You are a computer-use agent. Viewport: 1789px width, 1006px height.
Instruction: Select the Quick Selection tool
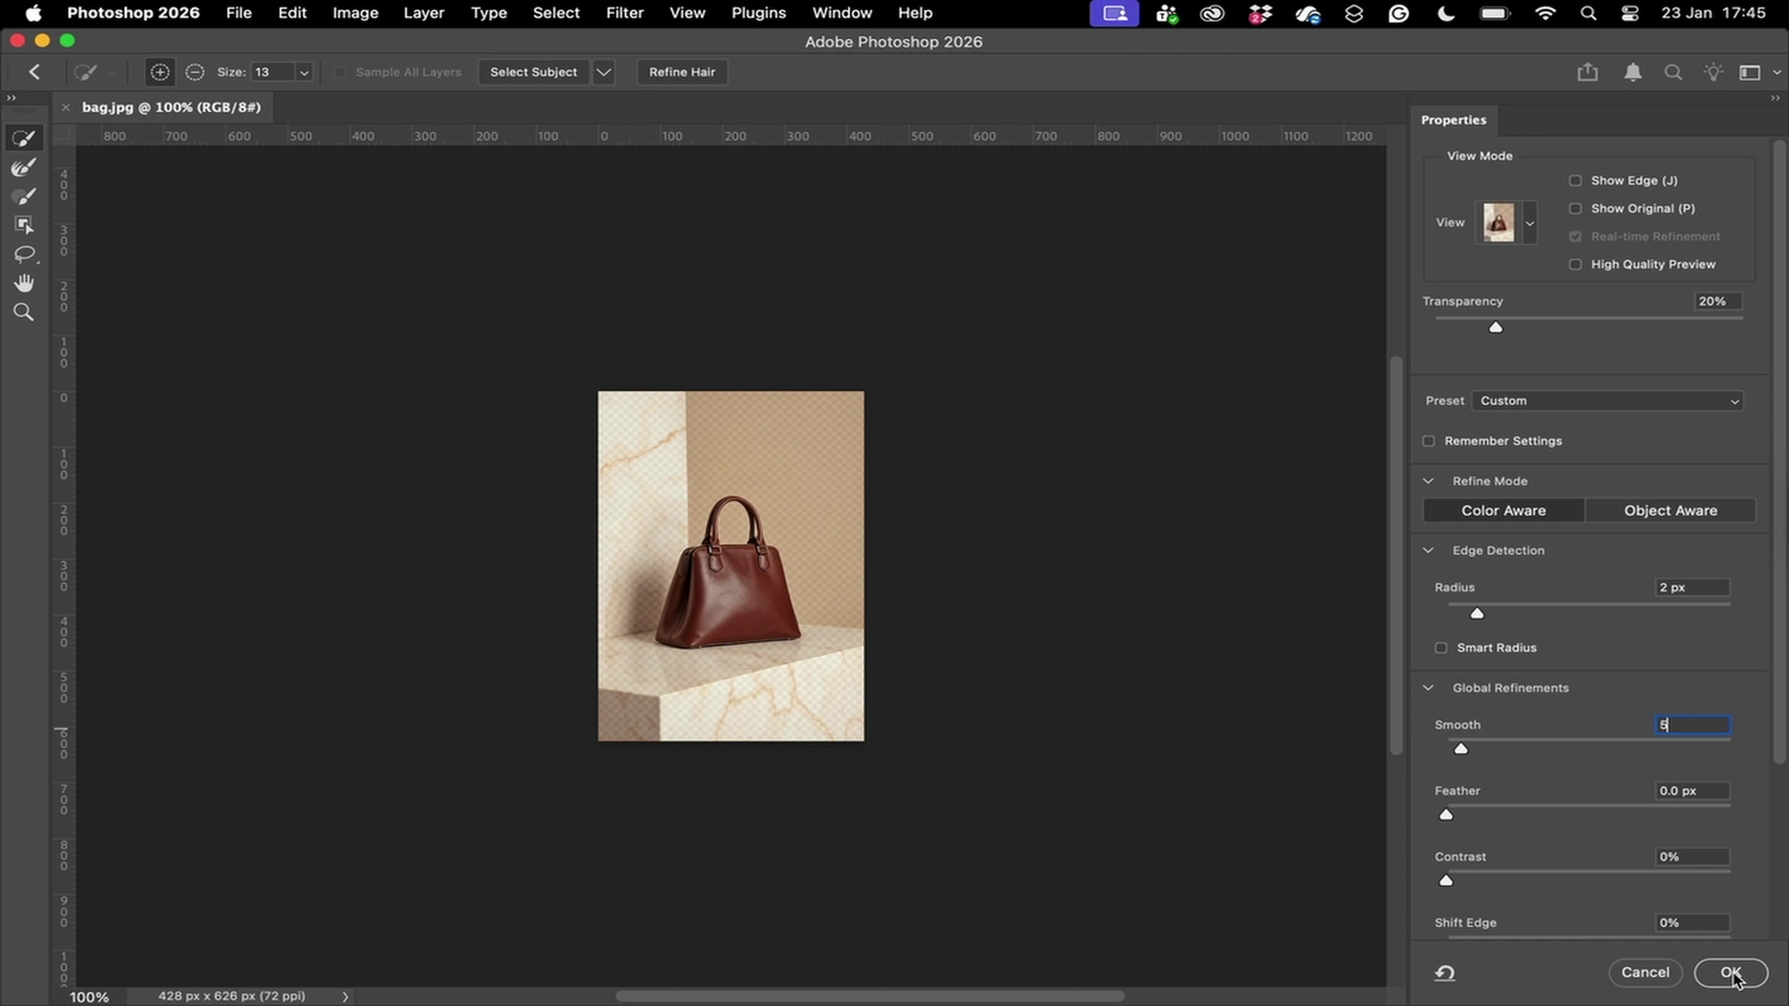pyautogui.click(x=23, y=138)
